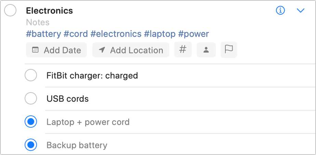Screen dimensions: 316x155
Task: Edit the Electronics title text
Action: pos(49,11)
